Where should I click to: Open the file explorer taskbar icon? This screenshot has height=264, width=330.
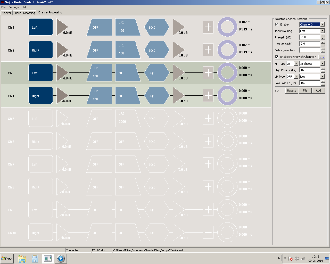[x=22, y=259]
